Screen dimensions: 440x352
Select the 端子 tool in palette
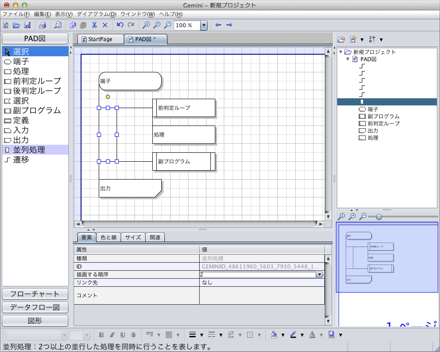[x=35, y=62]
